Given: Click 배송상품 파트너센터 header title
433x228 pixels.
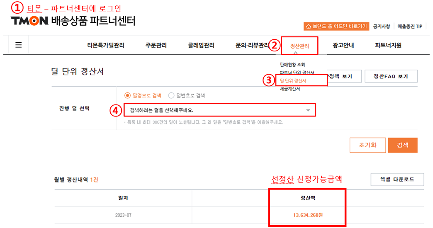Looking at the screenshot, I should pos(93,21).
